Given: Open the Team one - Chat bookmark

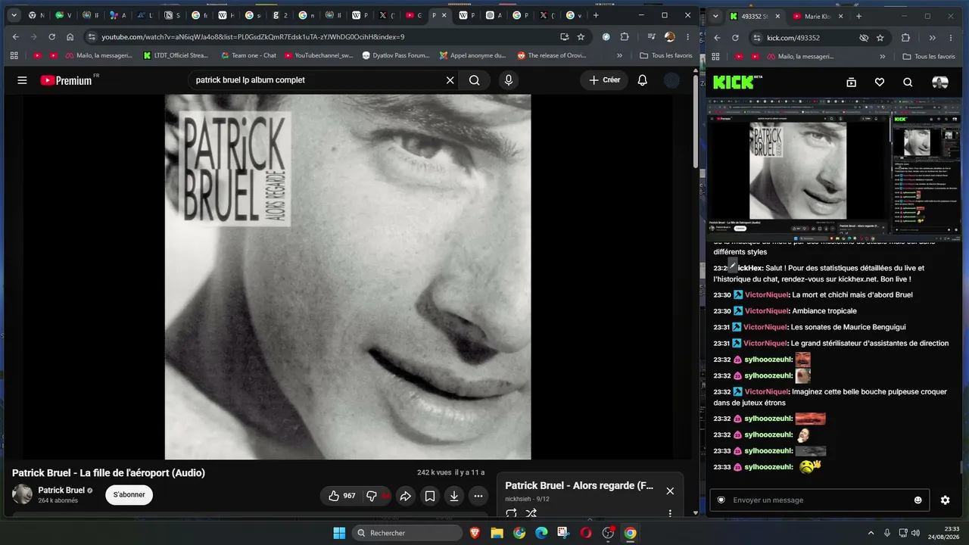Looking at the screenshot, I should (x=248, y=55).
